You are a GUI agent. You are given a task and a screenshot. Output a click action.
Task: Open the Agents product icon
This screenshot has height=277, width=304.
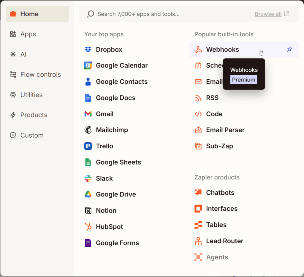pos(198,257)
